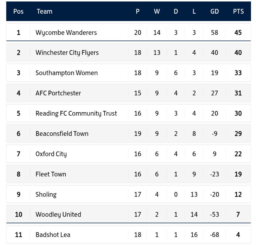Open the Southampton Women team entry
Image resolution: width=256 pixels, height=245 pixels.
(x=66, y=73)
